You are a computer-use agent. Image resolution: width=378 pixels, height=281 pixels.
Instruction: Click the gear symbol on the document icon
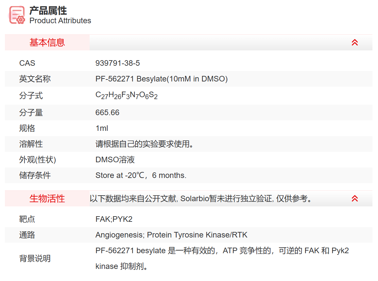pyautogui.click(x=21, y=20)
